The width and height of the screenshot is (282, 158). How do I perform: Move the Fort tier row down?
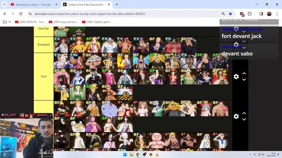(x=244, y=79)
